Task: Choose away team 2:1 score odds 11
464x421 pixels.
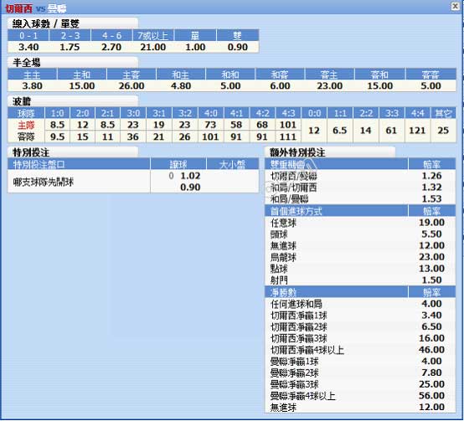Action: click(x=107, y=137)
